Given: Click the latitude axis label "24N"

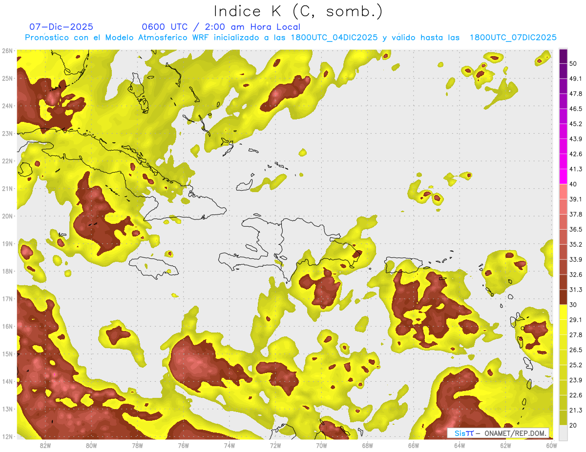Looking at the screenshot, I should (x=7, y=106).
